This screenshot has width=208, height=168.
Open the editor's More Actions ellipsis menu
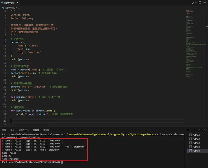pyautogui.click(x=205, y=3)
